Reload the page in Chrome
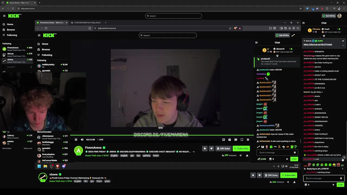 pos(12,8)
